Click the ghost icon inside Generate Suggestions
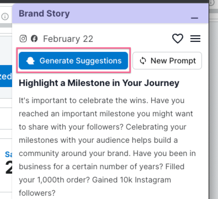 30,61
